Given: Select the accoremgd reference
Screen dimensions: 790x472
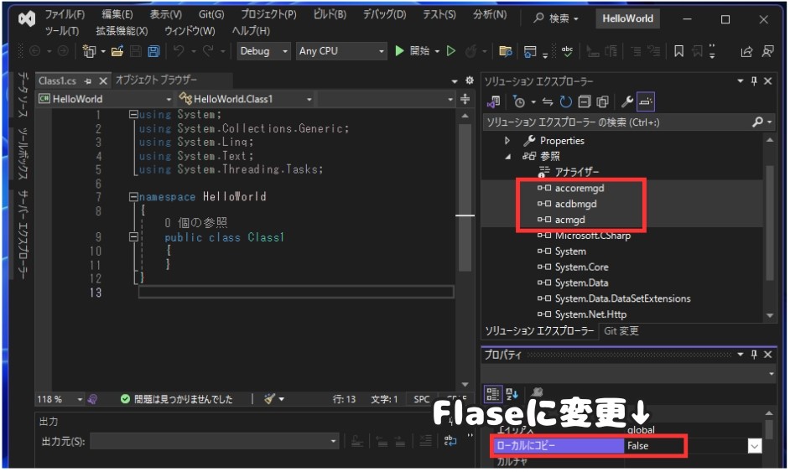Looking at the screenshot, I should [x=580, y=189].
